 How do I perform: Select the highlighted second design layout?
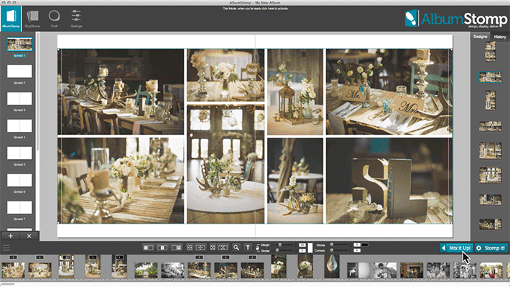(490, 77)
